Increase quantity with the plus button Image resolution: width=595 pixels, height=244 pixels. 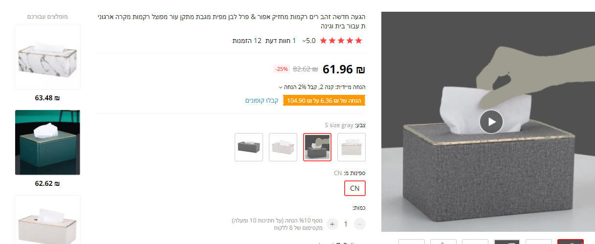tap(332, 224)
